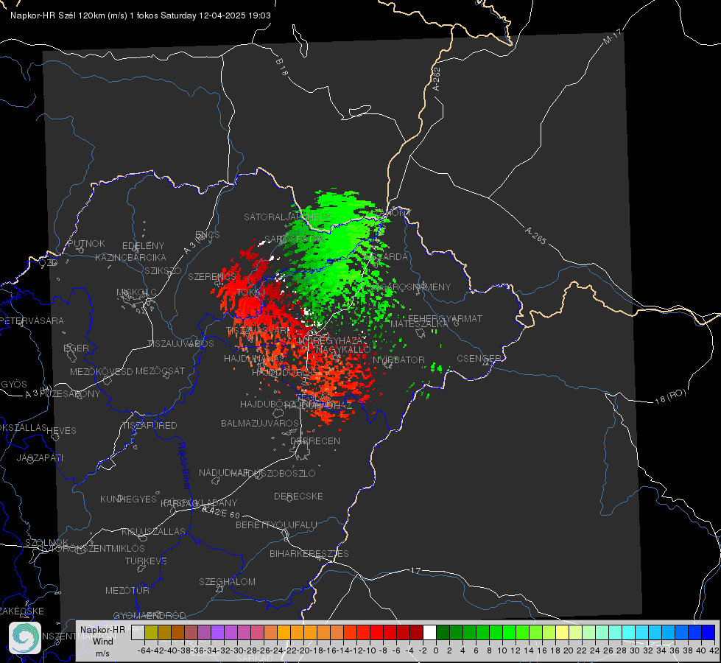721x663 pixels.
Task: Select the NYÍRBÁTOR label
Action: tap(398, 360)
